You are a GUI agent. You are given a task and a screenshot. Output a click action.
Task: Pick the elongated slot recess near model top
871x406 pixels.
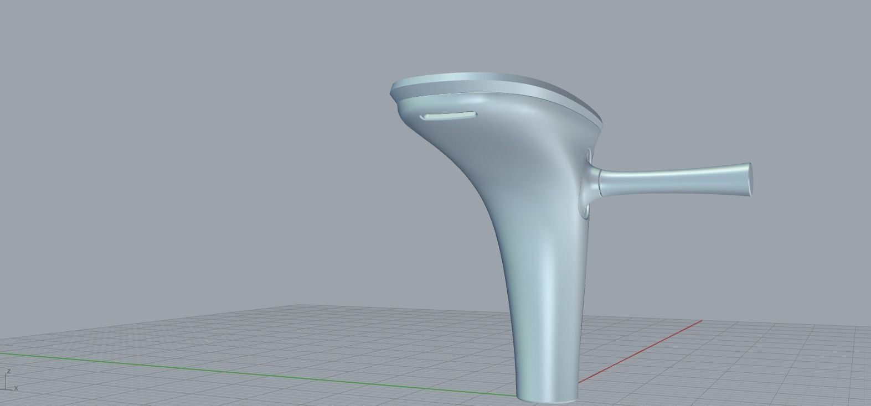[x=449, y=116]
